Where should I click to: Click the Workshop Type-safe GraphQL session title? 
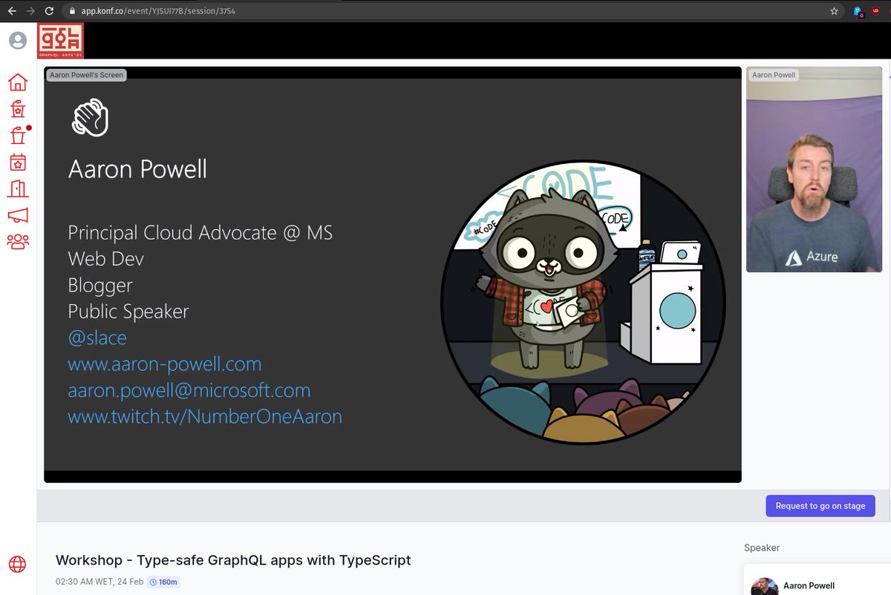point(233,559)
